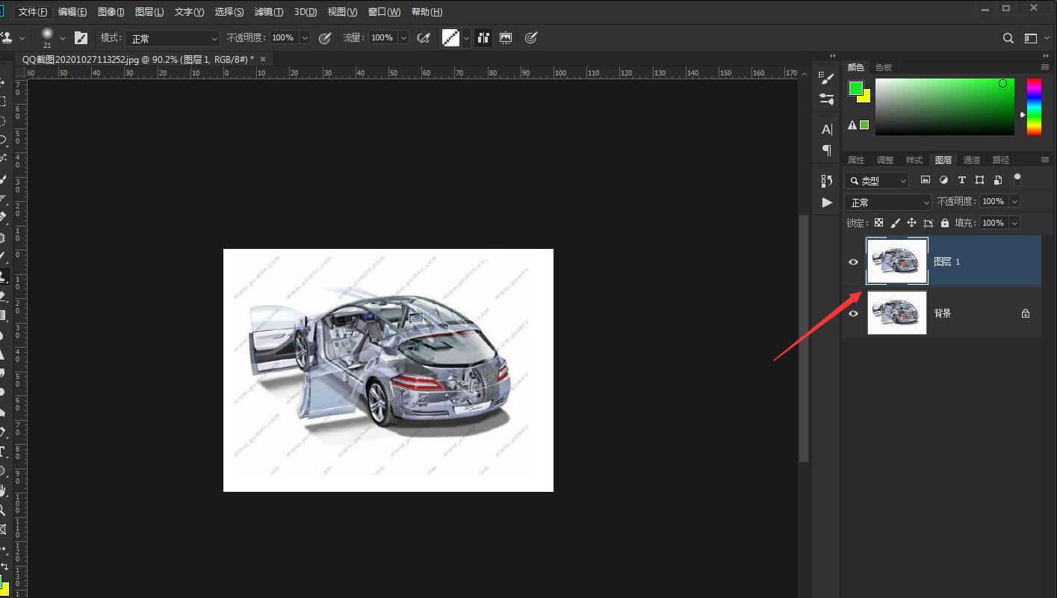The width and height of the screenshot is (1057, 598).
Task: Filter layers by adjustment layers icon
Action: coord(943,180)
